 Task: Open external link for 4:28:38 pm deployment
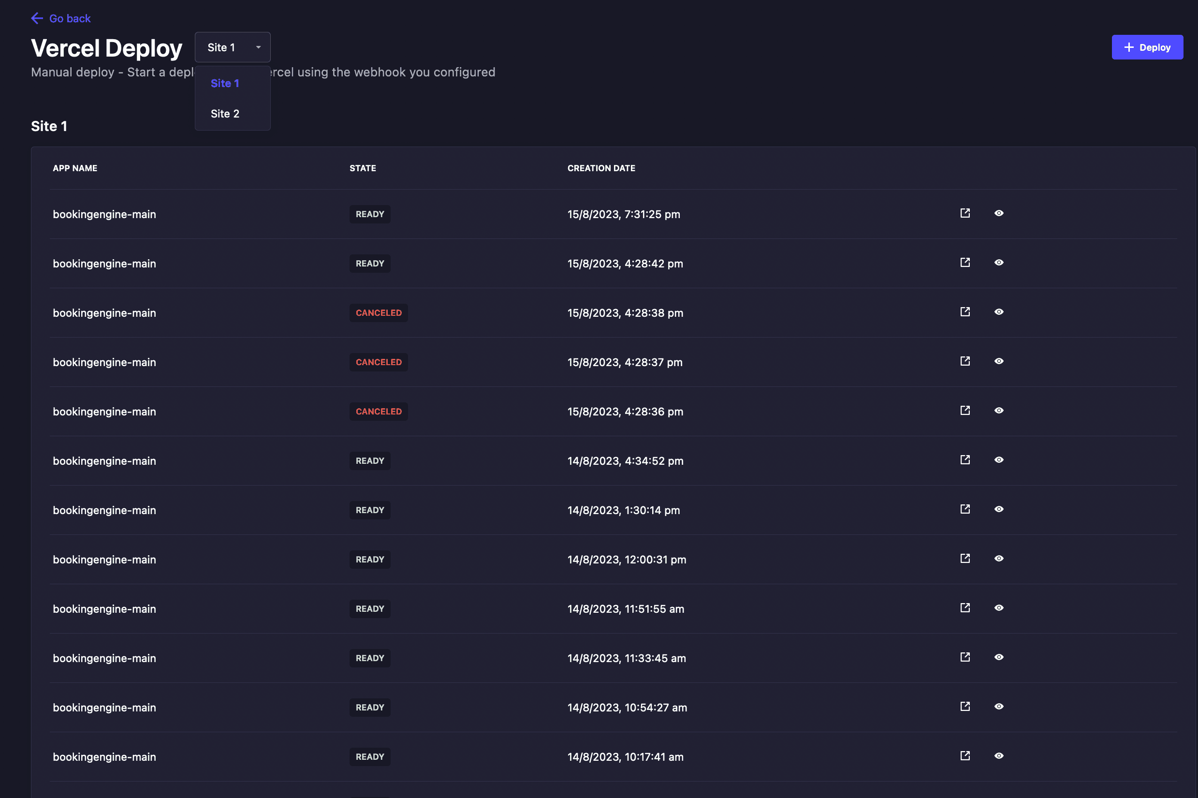[965, 312]
